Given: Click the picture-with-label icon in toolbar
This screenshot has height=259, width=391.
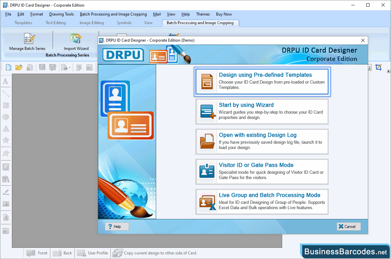Looking at the screenshot, I should [90, 67].
